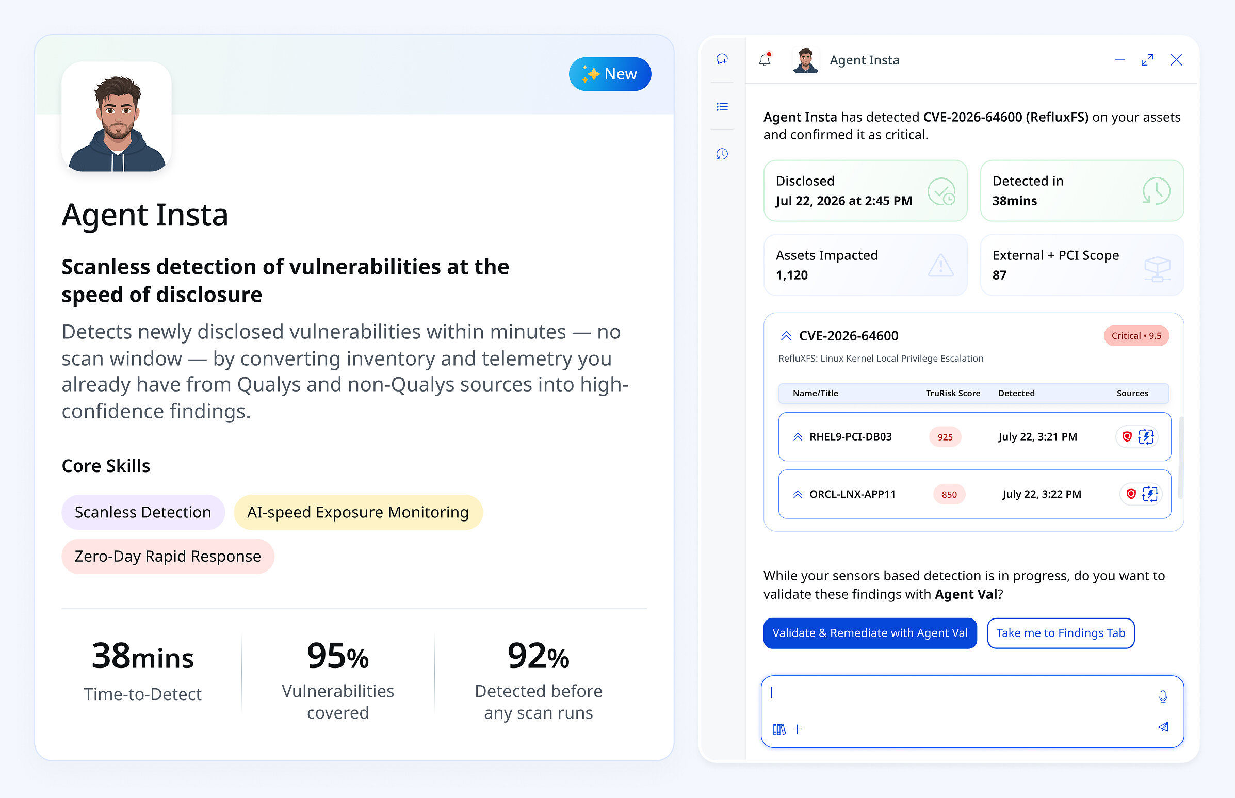
Task: Click Take me to Findings Tab
Action: tap(1061, 633)
